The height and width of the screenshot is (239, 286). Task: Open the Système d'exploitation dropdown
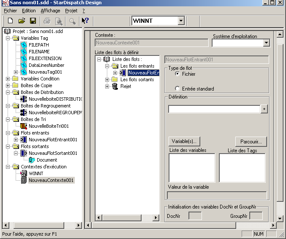pos(266,43)
